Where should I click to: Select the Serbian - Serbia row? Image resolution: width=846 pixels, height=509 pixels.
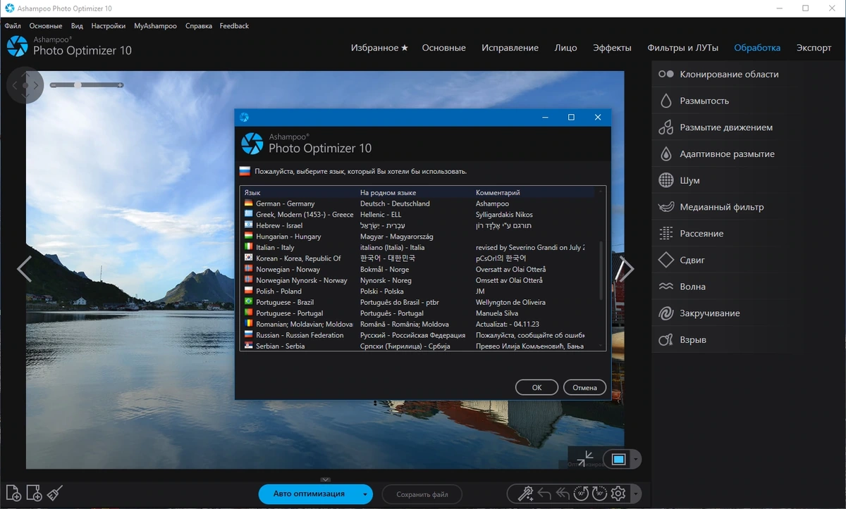pyautogui.click(x=419, y=346)
